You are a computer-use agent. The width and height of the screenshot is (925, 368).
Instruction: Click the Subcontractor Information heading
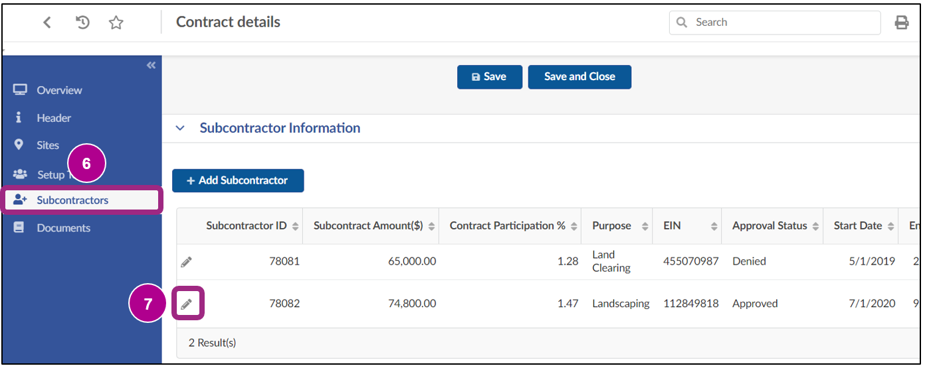280,128
